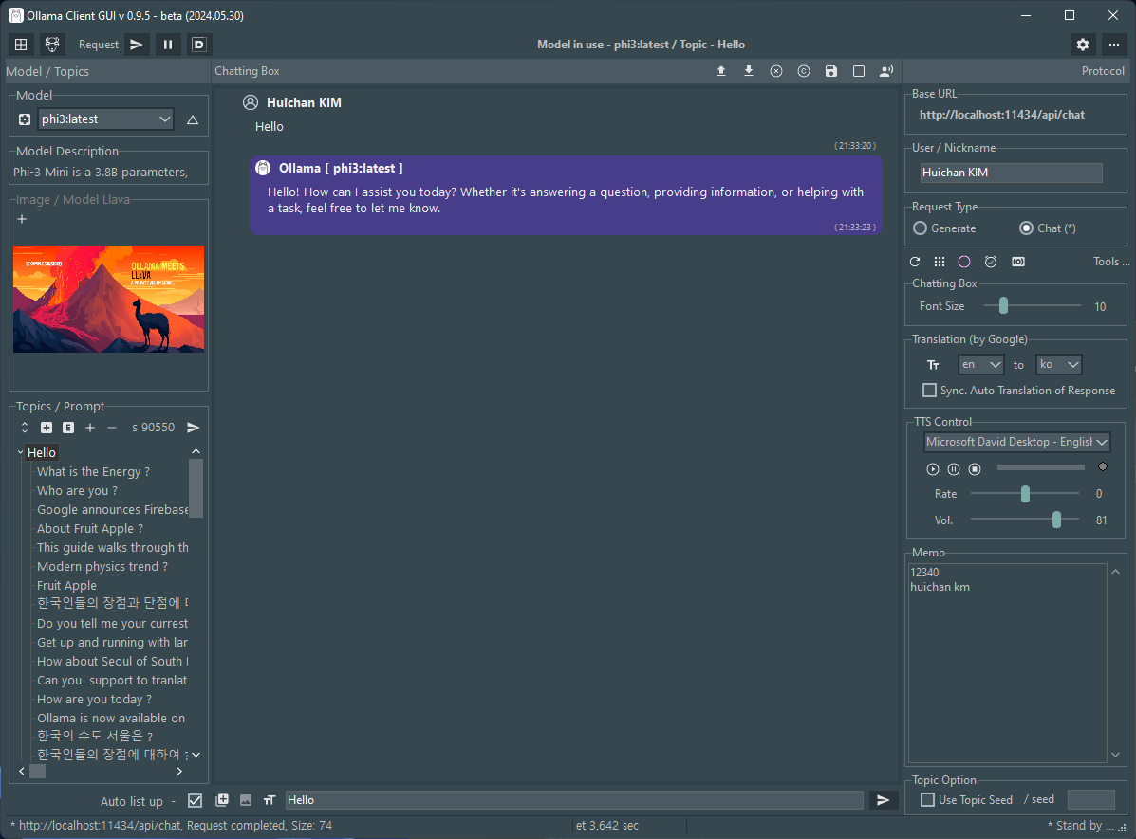Collapse the Hello topic tree node
Screen dimensions: 1136x839
(x=20, y=452)
